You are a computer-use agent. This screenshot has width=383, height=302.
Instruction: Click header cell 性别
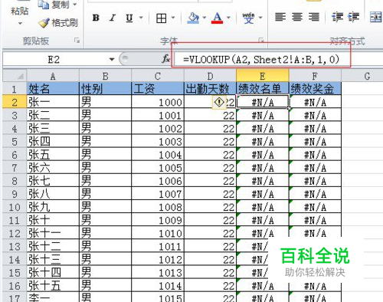pyautogui.click(x=105, y=89)
